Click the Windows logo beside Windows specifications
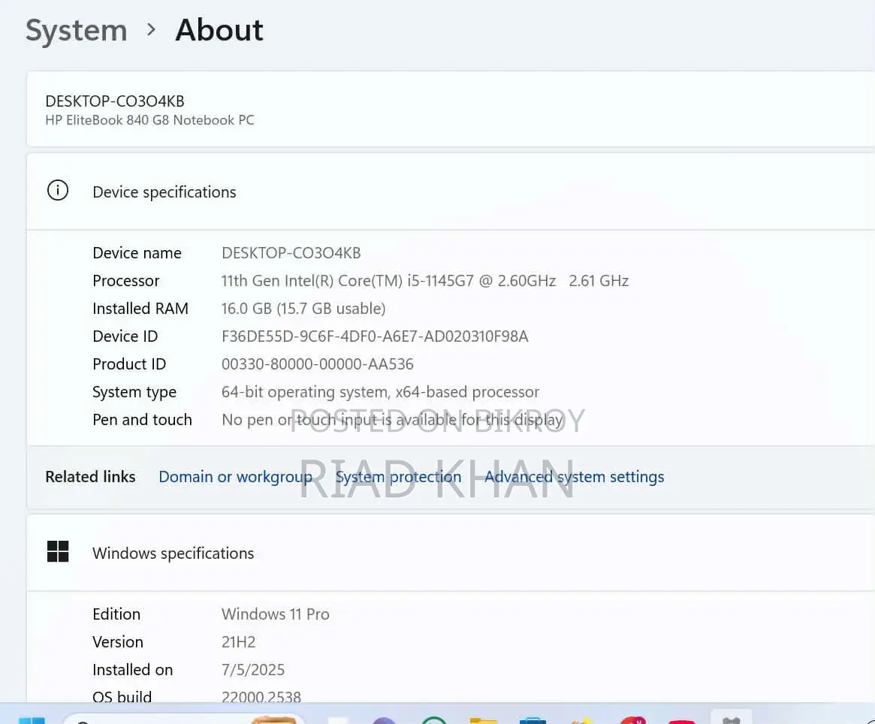Image resolution: width=875 pixels, height=724 pixels. (x=58, y=551)
